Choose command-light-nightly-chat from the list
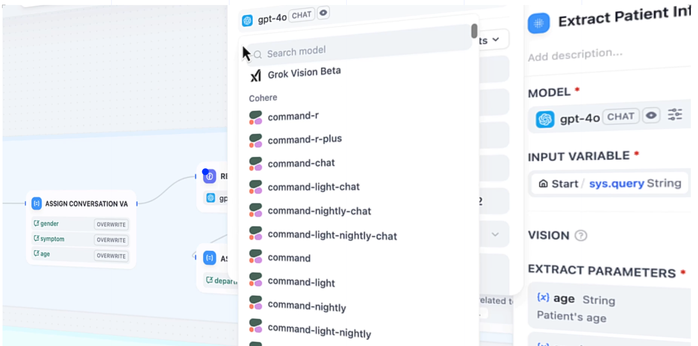698x346 pixels. tap(332, 235)
